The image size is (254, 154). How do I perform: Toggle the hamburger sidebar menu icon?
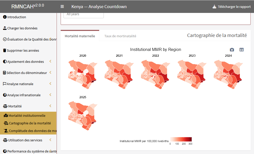click(x=62, y=7)
